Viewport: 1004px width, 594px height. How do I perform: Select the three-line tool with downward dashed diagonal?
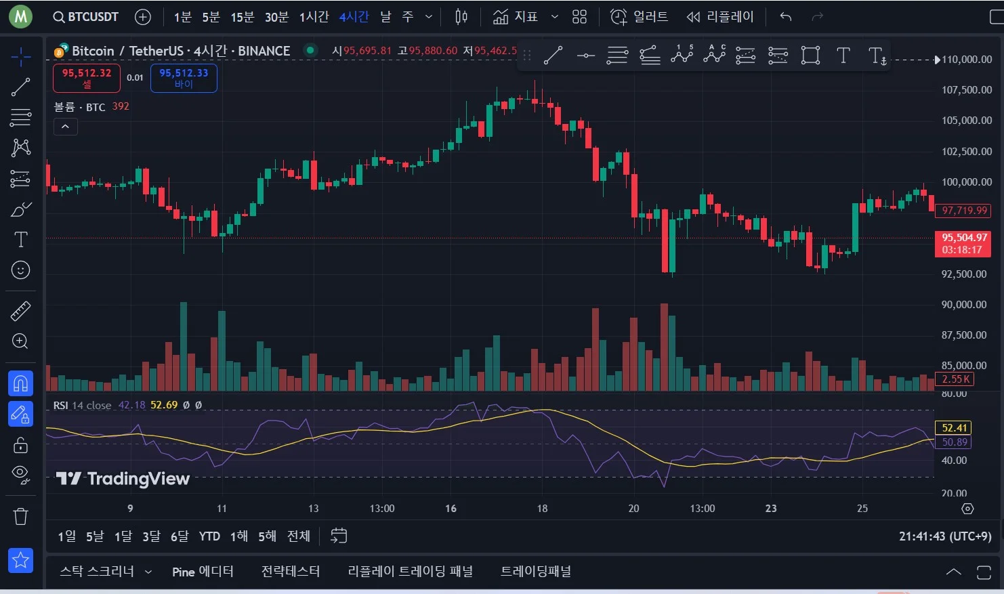click(x=778, y=56)
